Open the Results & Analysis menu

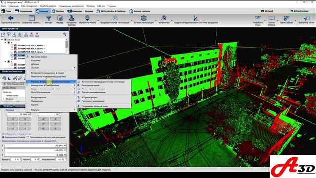48,6
